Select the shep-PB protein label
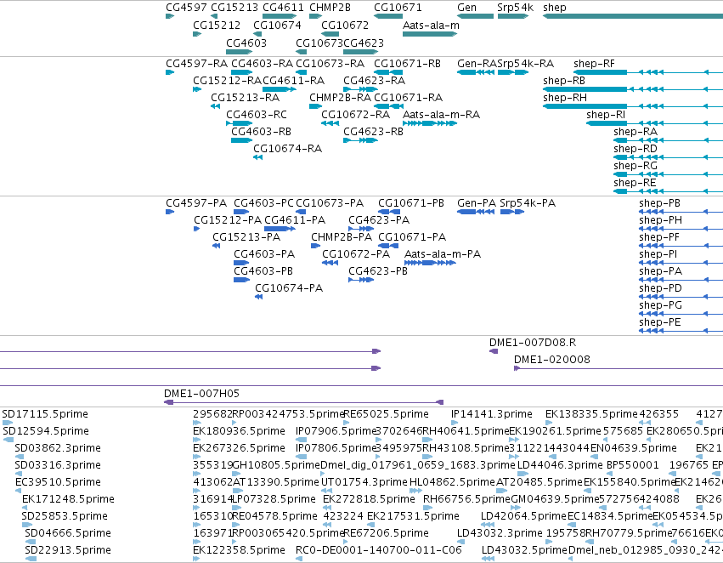This screenshot has width=723, height=563. point(659,203)
